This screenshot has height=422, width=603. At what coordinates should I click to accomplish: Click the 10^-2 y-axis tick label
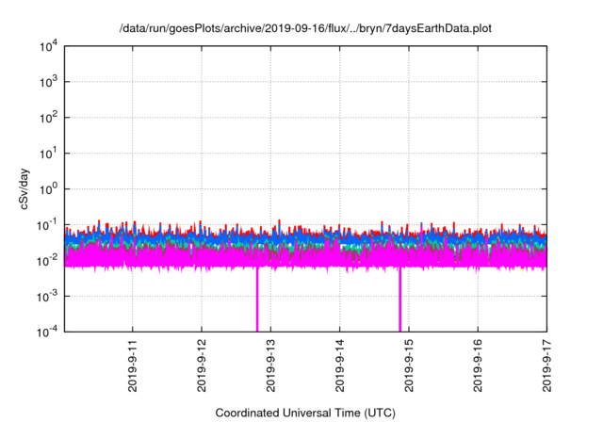[x=47, y=261]
